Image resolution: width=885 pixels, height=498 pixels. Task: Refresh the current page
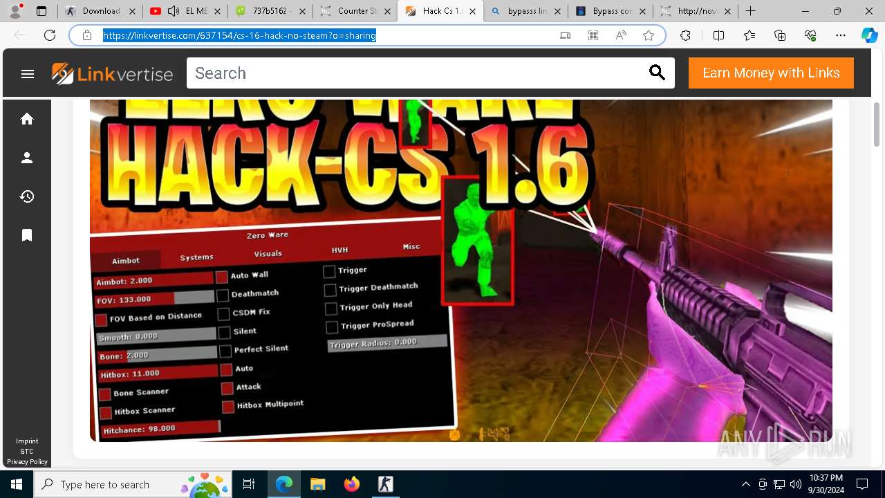pyautogui.click(x=50, y=35)
